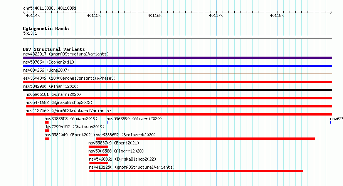Viewport: 343px width, 186px height.
Task: Select the purple nsv4322917 variant bar
Action: (x=177, y=58)
